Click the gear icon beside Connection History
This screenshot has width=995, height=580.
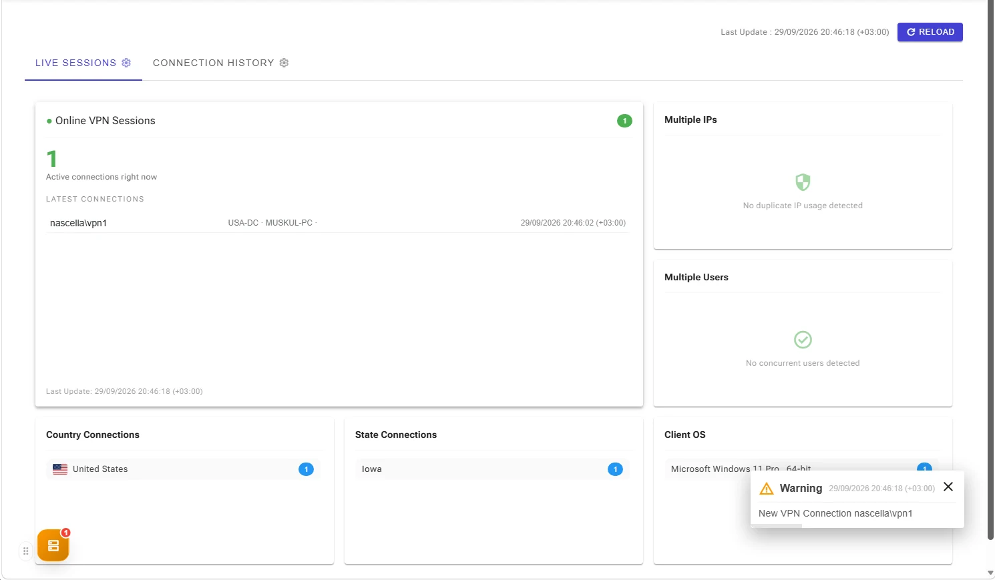pos(284,63)
